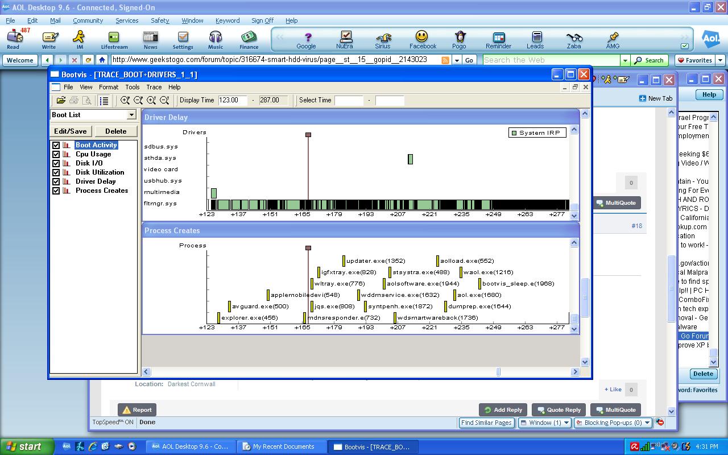The height and width of the screenshot is (455, 728).
Task: Open AOL Read mail icon
Action: (x=14, y=39)
